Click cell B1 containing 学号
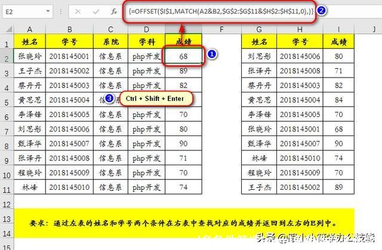This screenshot has width=382, height=250. click(69, 41)
